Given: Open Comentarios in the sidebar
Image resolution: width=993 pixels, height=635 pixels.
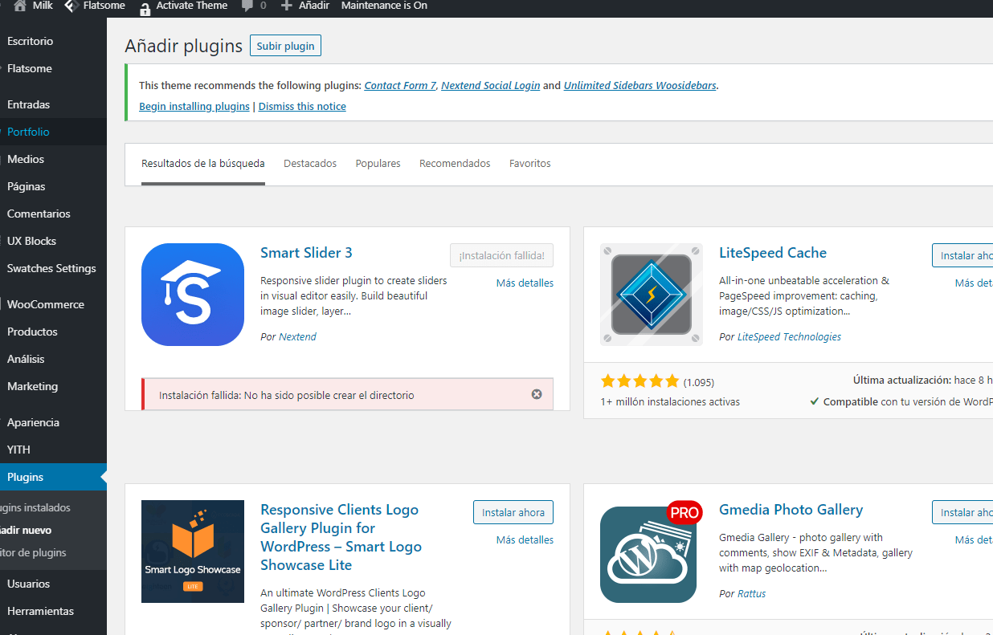Looking at the screenshot, I should point(39,214).
